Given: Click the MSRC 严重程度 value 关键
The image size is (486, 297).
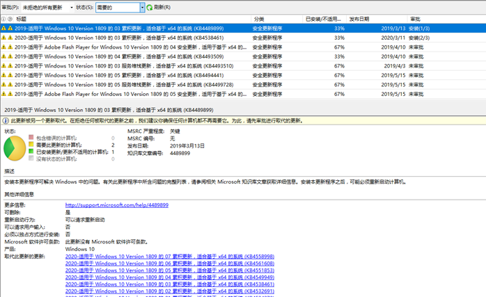Looking at the screenshot, I should [175, 131].
